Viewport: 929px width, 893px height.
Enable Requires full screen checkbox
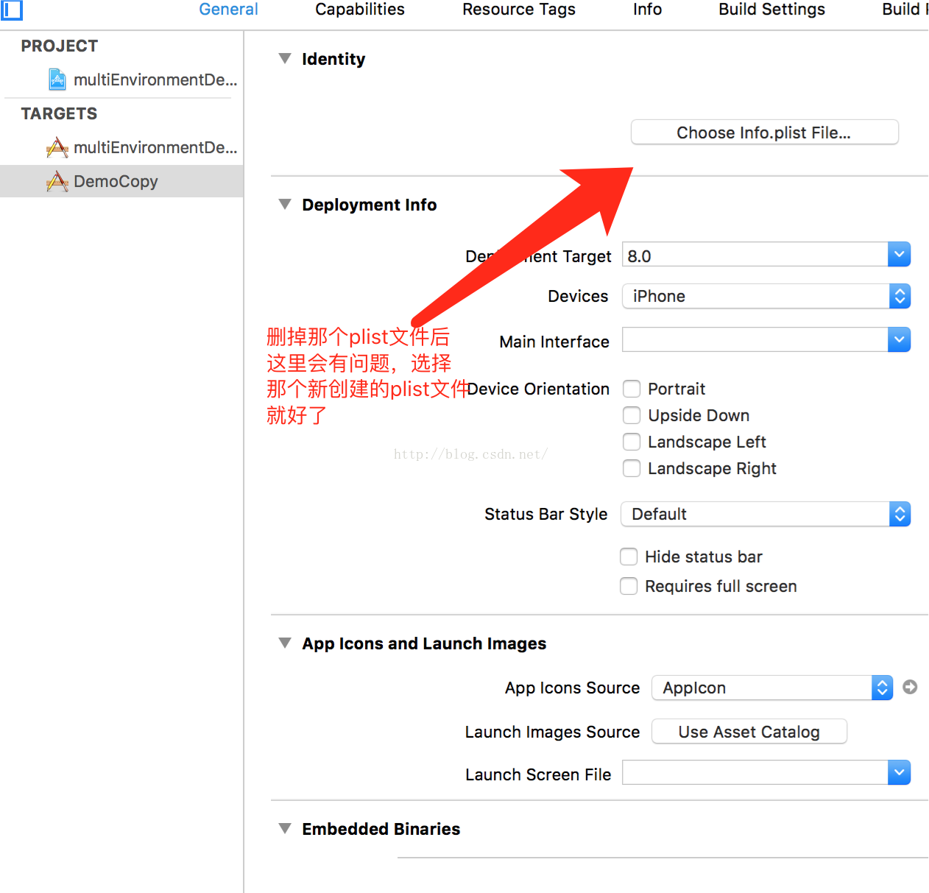point(629,586)
